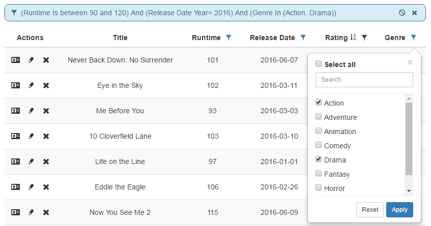Sort by the Title column header

[x=120, y=38]
